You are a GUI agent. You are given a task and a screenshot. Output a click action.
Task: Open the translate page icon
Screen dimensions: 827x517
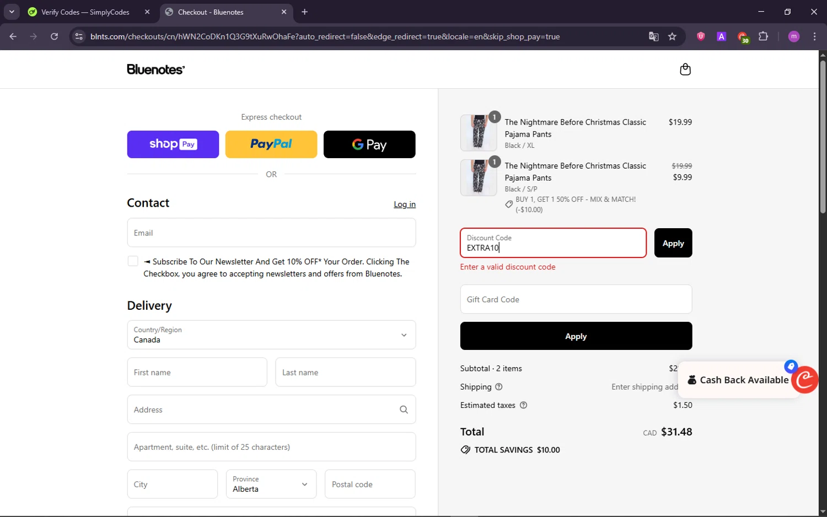653,36
